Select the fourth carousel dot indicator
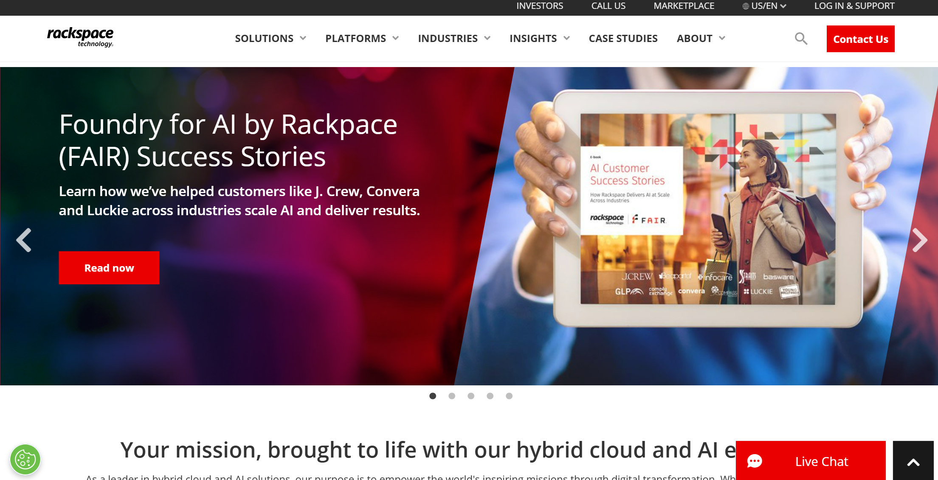The height and width of the screenshot is (480, 938). [490, 396]
